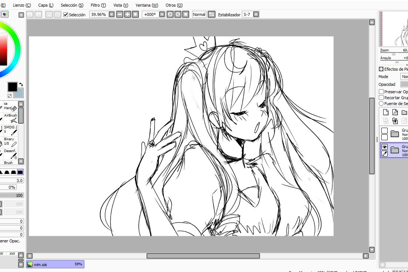Zoom out with the minus button
408x272 pixels.
coord(120,14)
